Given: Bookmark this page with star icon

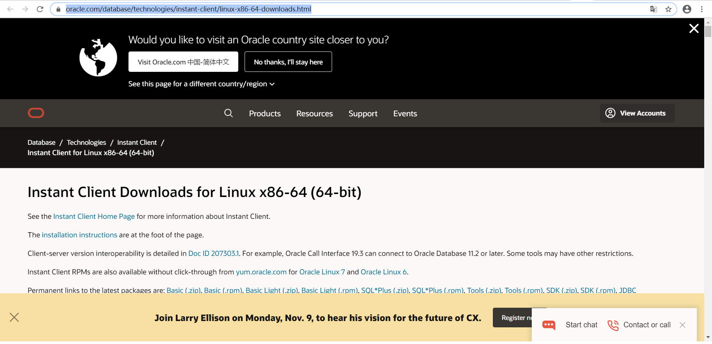Looking at the screenshot, I should click(x=668, y=9).
